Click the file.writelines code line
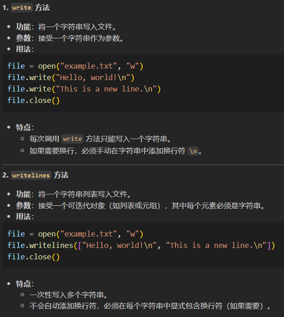Image resolution: width=284 pixels, height=317 pixels. point(141,245)
